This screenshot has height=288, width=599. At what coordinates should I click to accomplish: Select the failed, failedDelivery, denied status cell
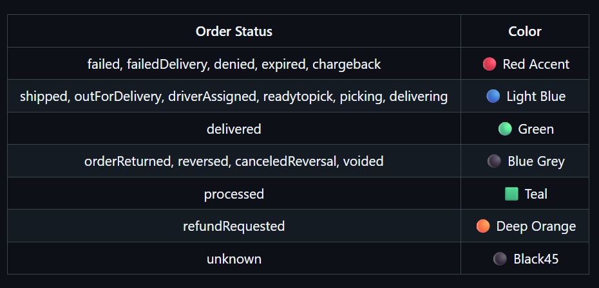click(234, 64)
